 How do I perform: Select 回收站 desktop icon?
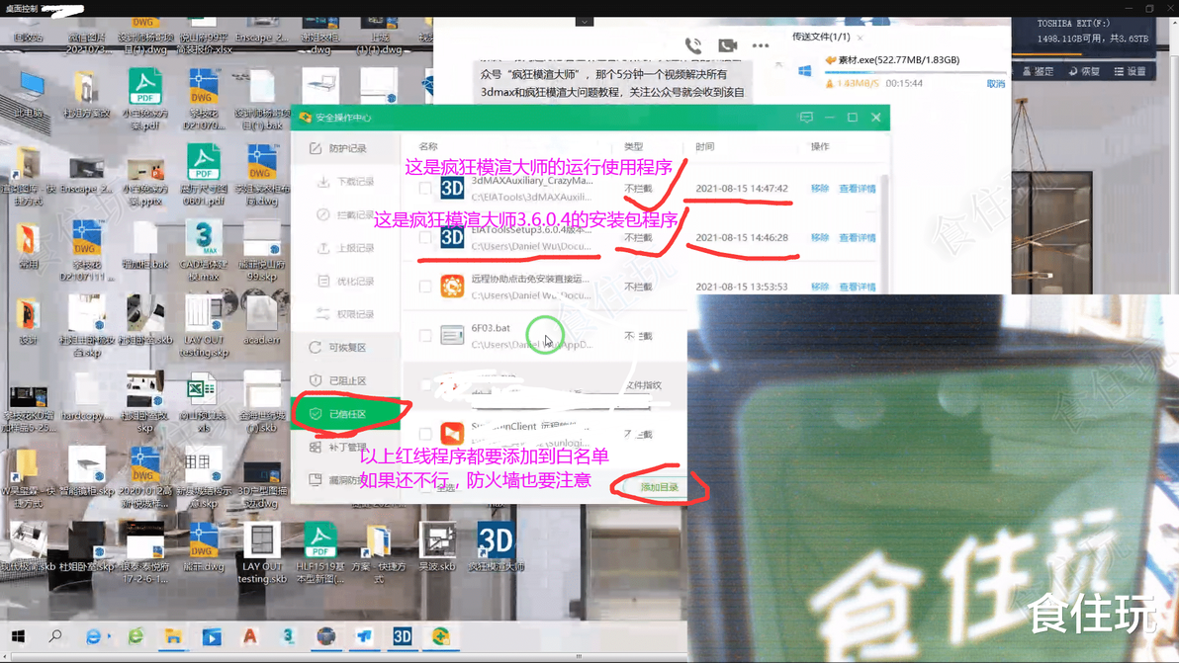click(28, 32)
